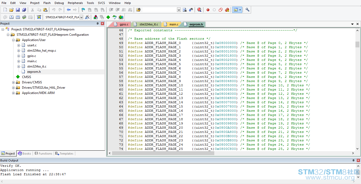Expand the Drivers/CMSIS folder
Viewport: 361px width, 184px height.
tap(14, 82)
